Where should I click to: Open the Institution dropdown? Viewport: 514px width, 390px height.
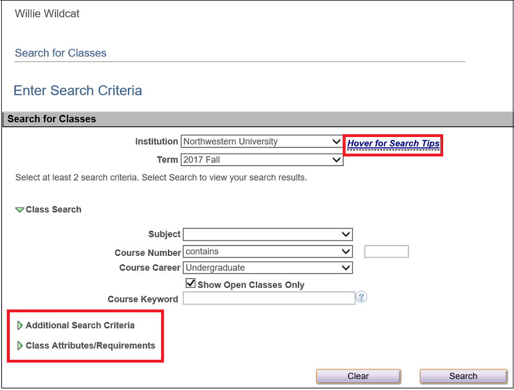[x=262, y=142]
